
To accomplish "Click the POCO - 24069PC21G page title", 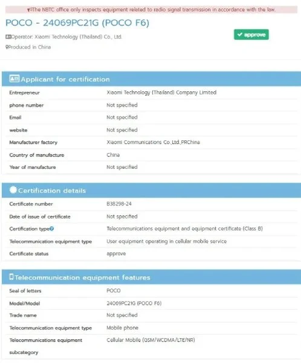I will [x=77, y=23].
